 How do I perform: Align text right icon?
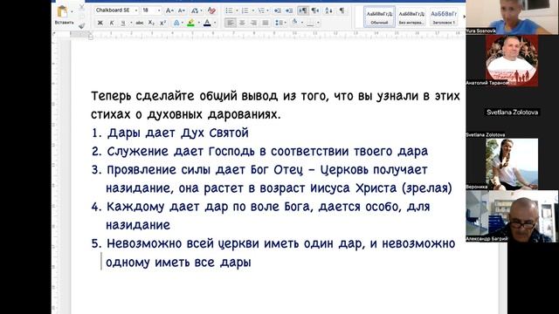coord(254,24)
